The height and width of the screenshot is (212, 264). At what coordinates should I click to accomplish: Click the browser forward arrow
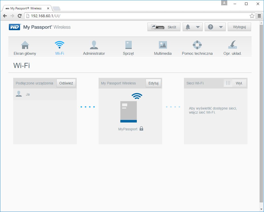[x=12, y=16]
